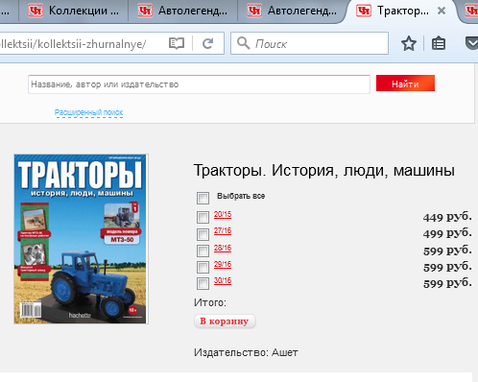Image resolution: width=478 pixels, height=382 pixels.
Task: Click the address bar URL text
Action: point(73,44)
